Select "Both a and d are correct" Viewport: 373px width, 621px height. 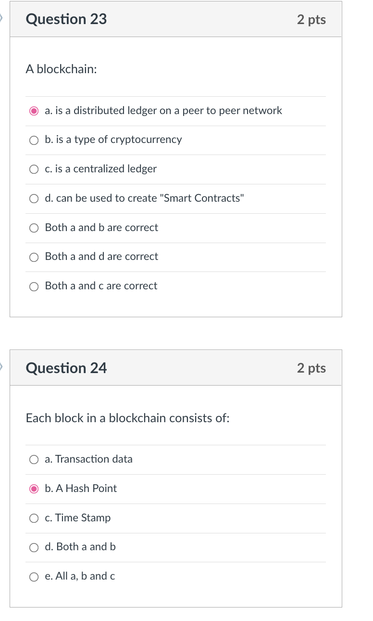[34, 257]
